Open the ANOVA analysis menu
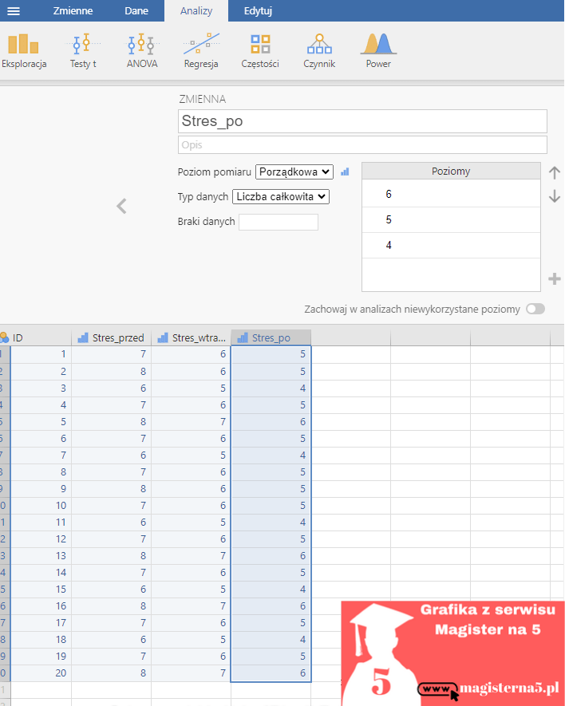This screenshot has height=706, width=565. point(142,51)
